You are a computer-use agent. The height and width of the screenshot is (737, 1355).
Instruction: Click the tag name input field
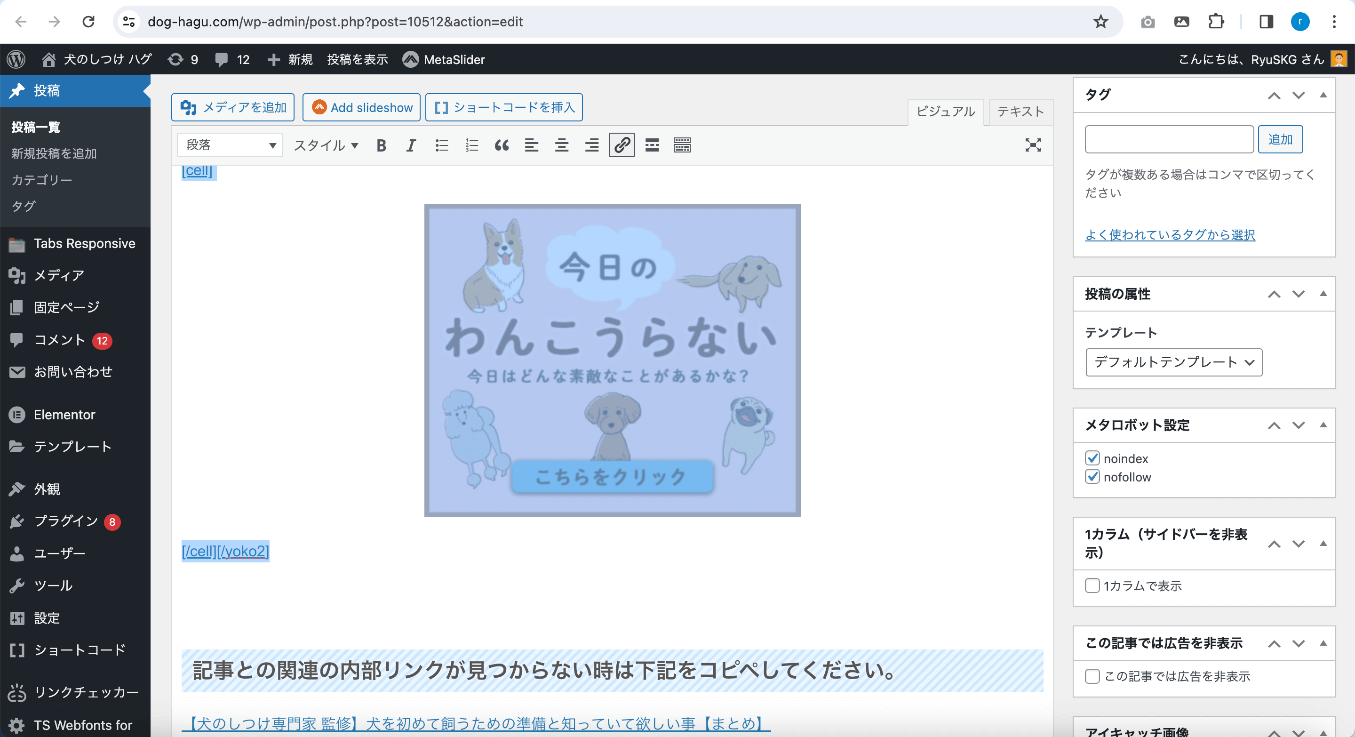pos(1169,139)
